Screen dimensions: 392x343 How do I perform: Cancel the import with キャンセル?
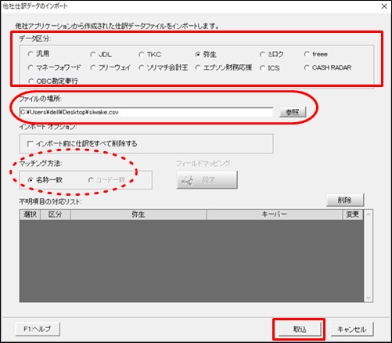click(x=352, y=330)
